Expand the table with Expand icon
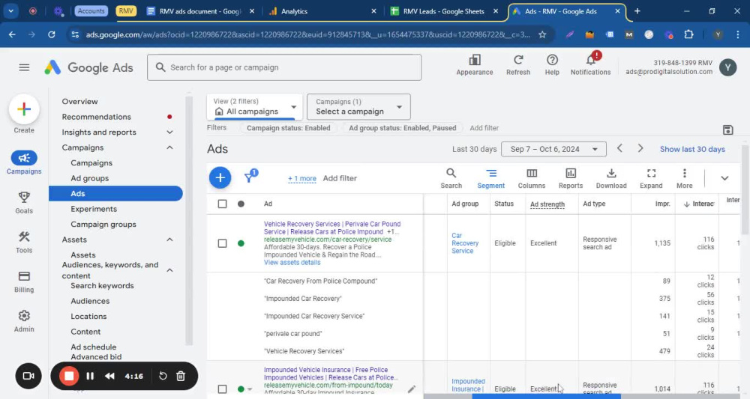The height and width of the screenshot is (399, 750). (651, 178)
